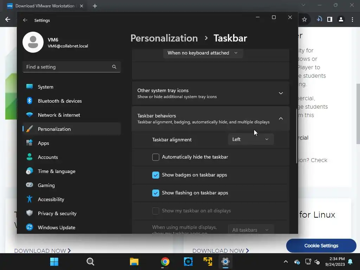Screen dimensions: 360x270
Task: Open the Taskbar alignment Left dropdown
Action: [251, 139]
